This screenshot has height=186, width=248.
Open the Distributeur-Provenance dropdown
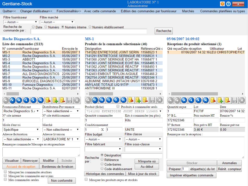[61, 111]
